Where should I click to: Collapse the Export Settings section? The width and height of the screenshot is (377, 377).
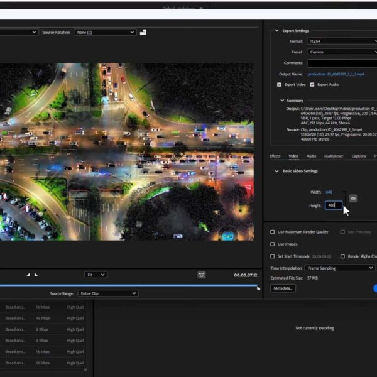click(x=276, y=31)
